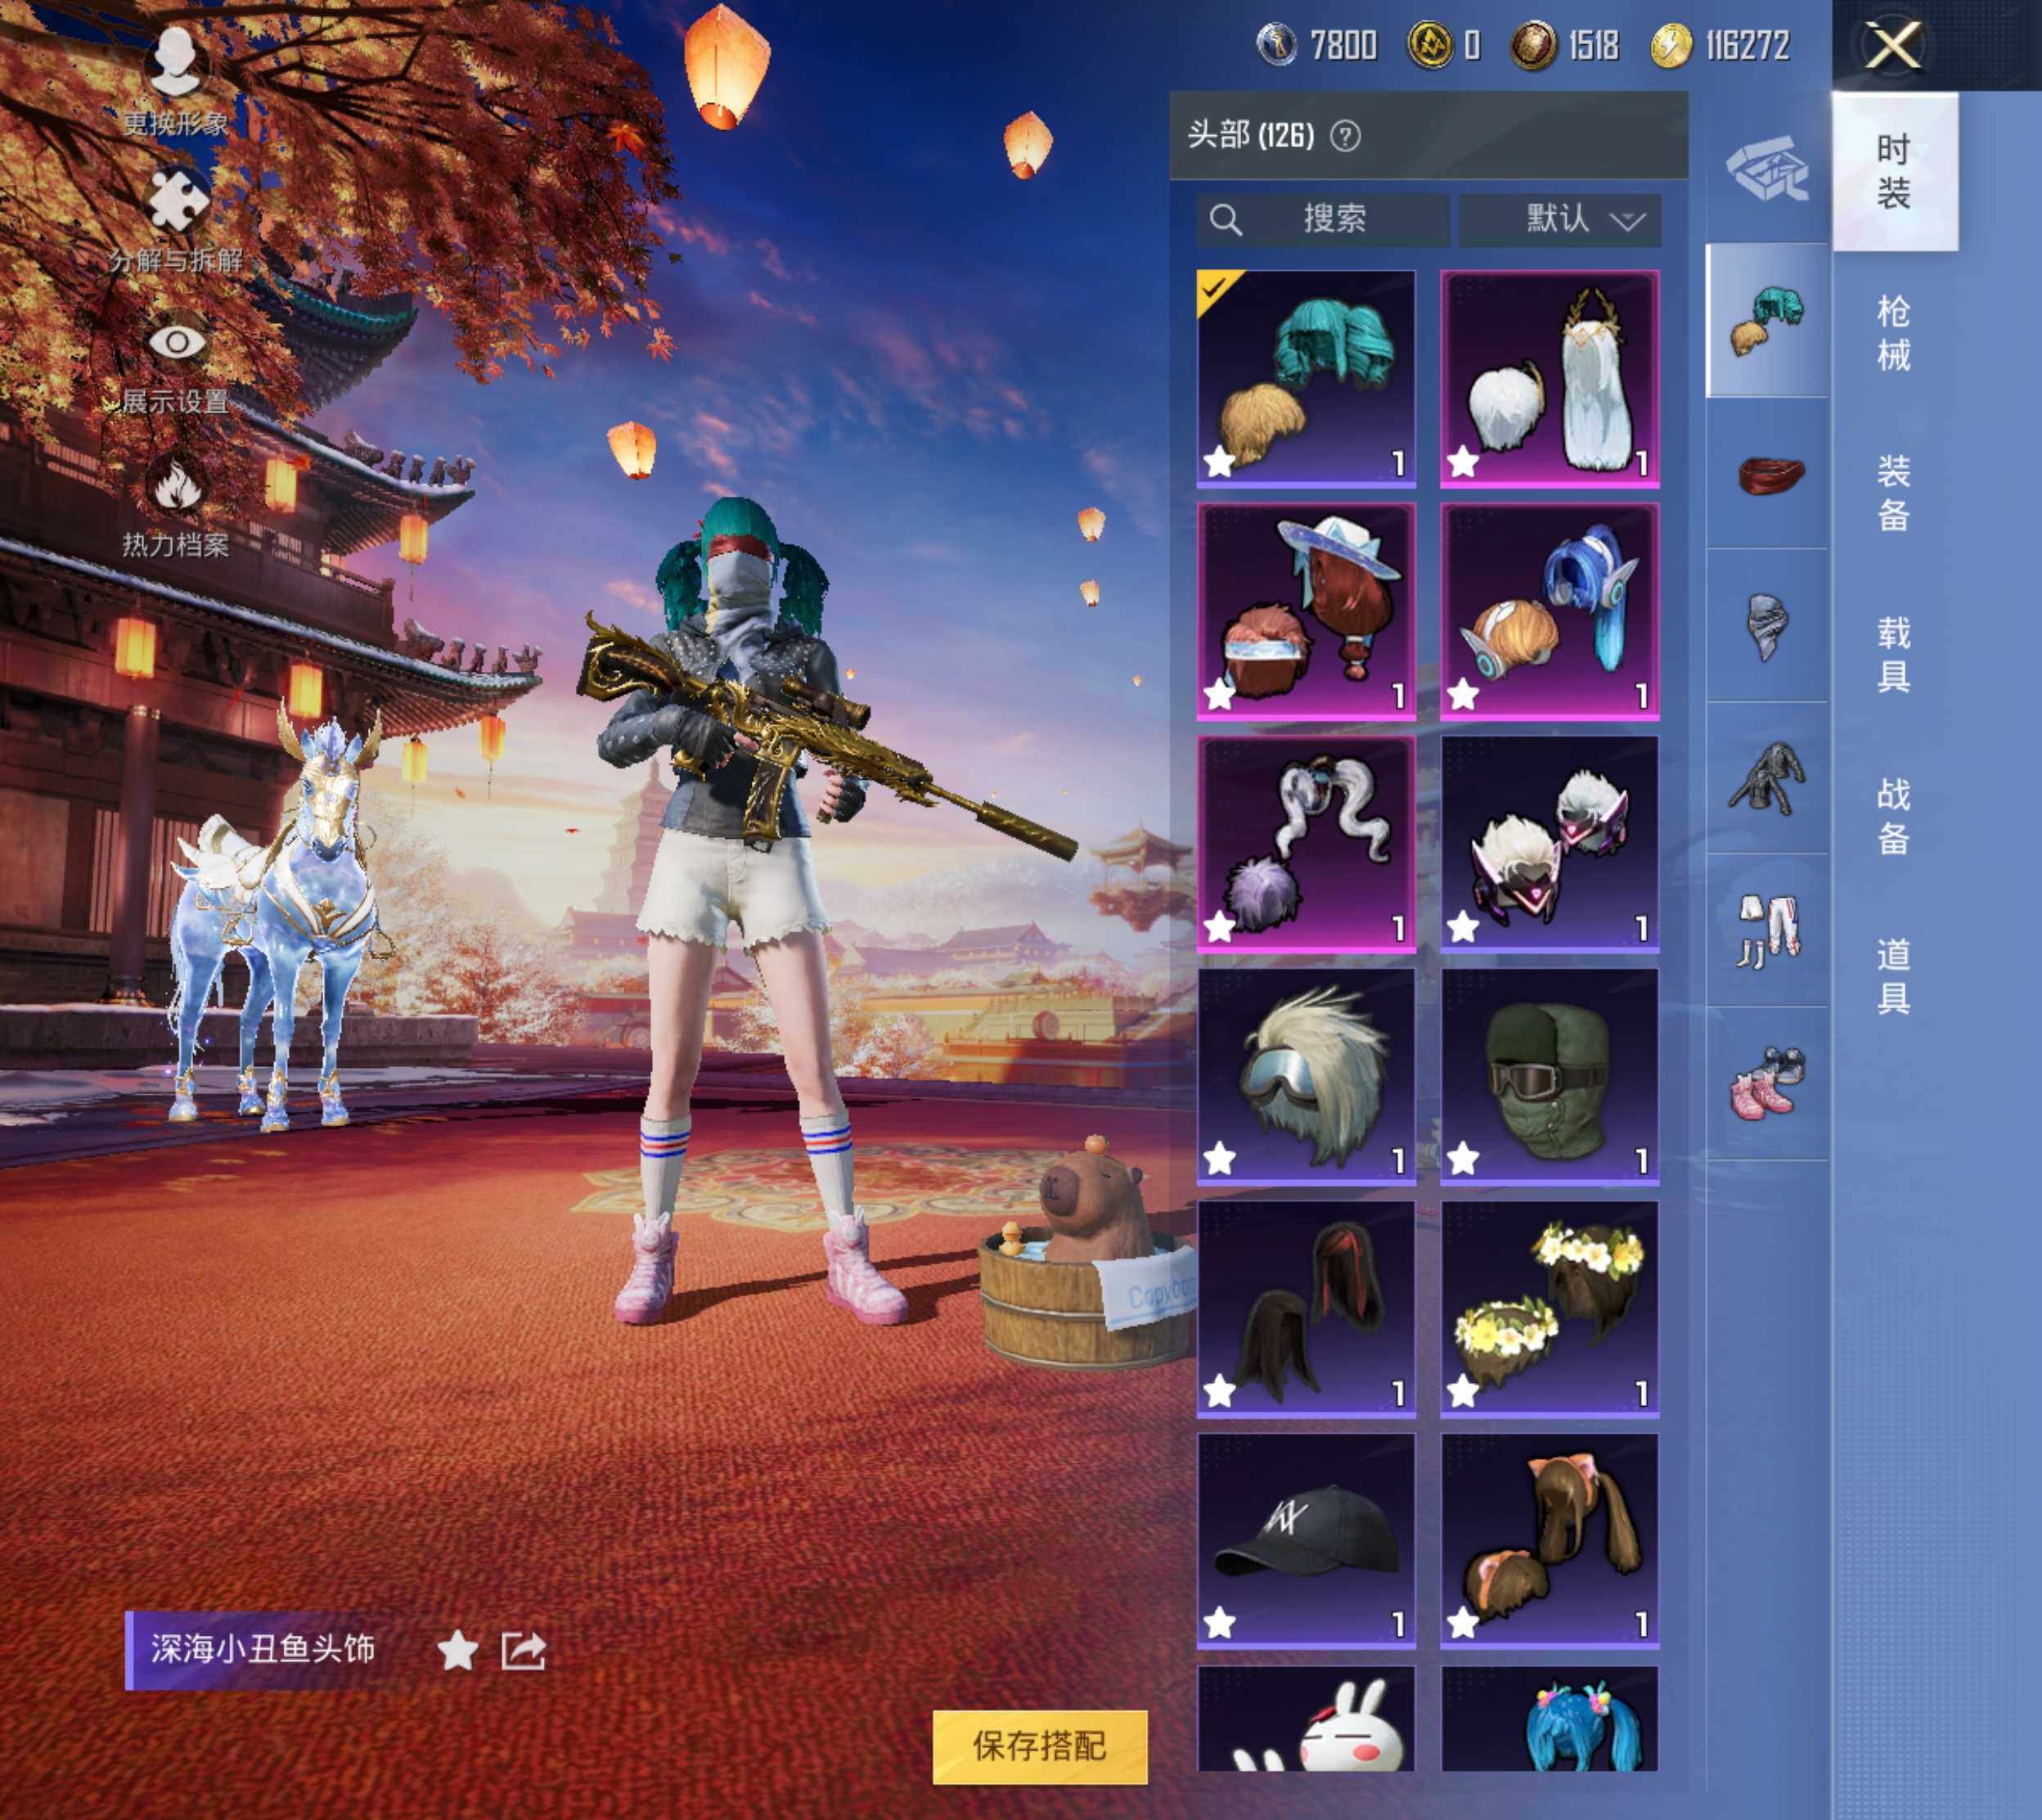Screen dimensions: 2042x1820
Task: Switch to the 载具 tab
Action: pos(1894,655)
